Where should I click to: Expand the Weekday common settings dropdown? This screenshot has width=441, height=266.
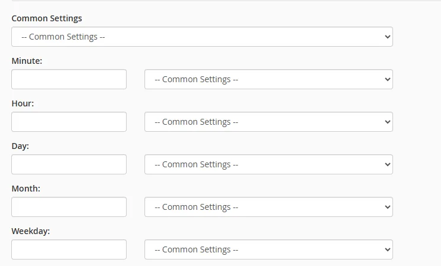(x=268, y=249)
